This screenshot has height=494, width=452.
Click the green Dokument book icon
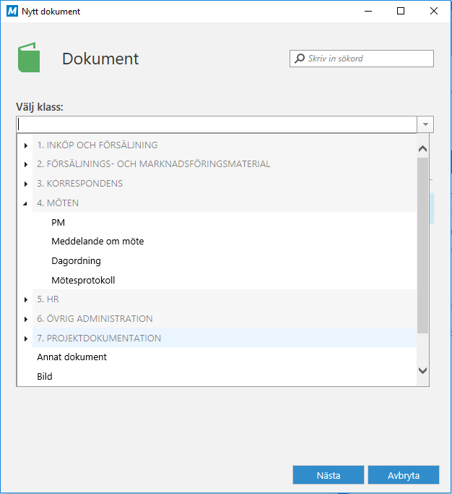(29, 59)
